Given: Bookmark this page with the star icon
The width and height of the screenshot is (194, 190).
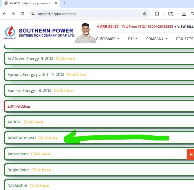Looking at the screenshot, I should 144,14.
